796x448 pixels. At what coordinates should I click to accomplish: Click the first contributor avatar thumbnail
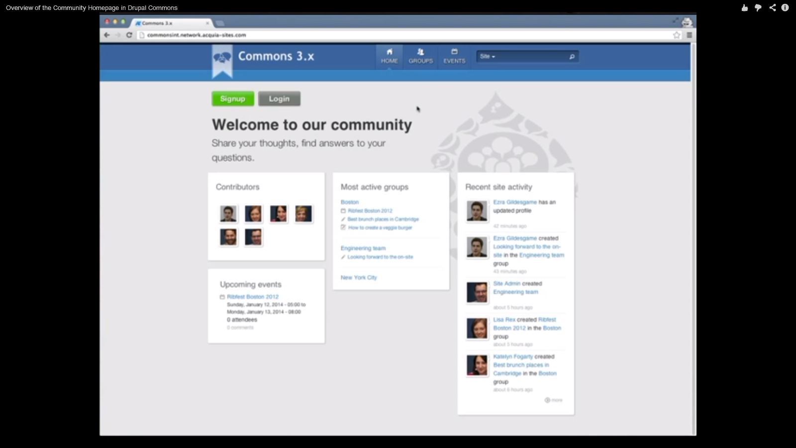pos(228,214)
